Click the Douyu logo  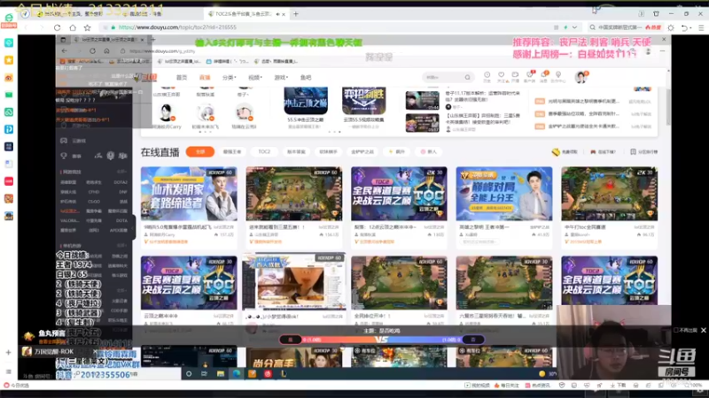coord(146,77)
